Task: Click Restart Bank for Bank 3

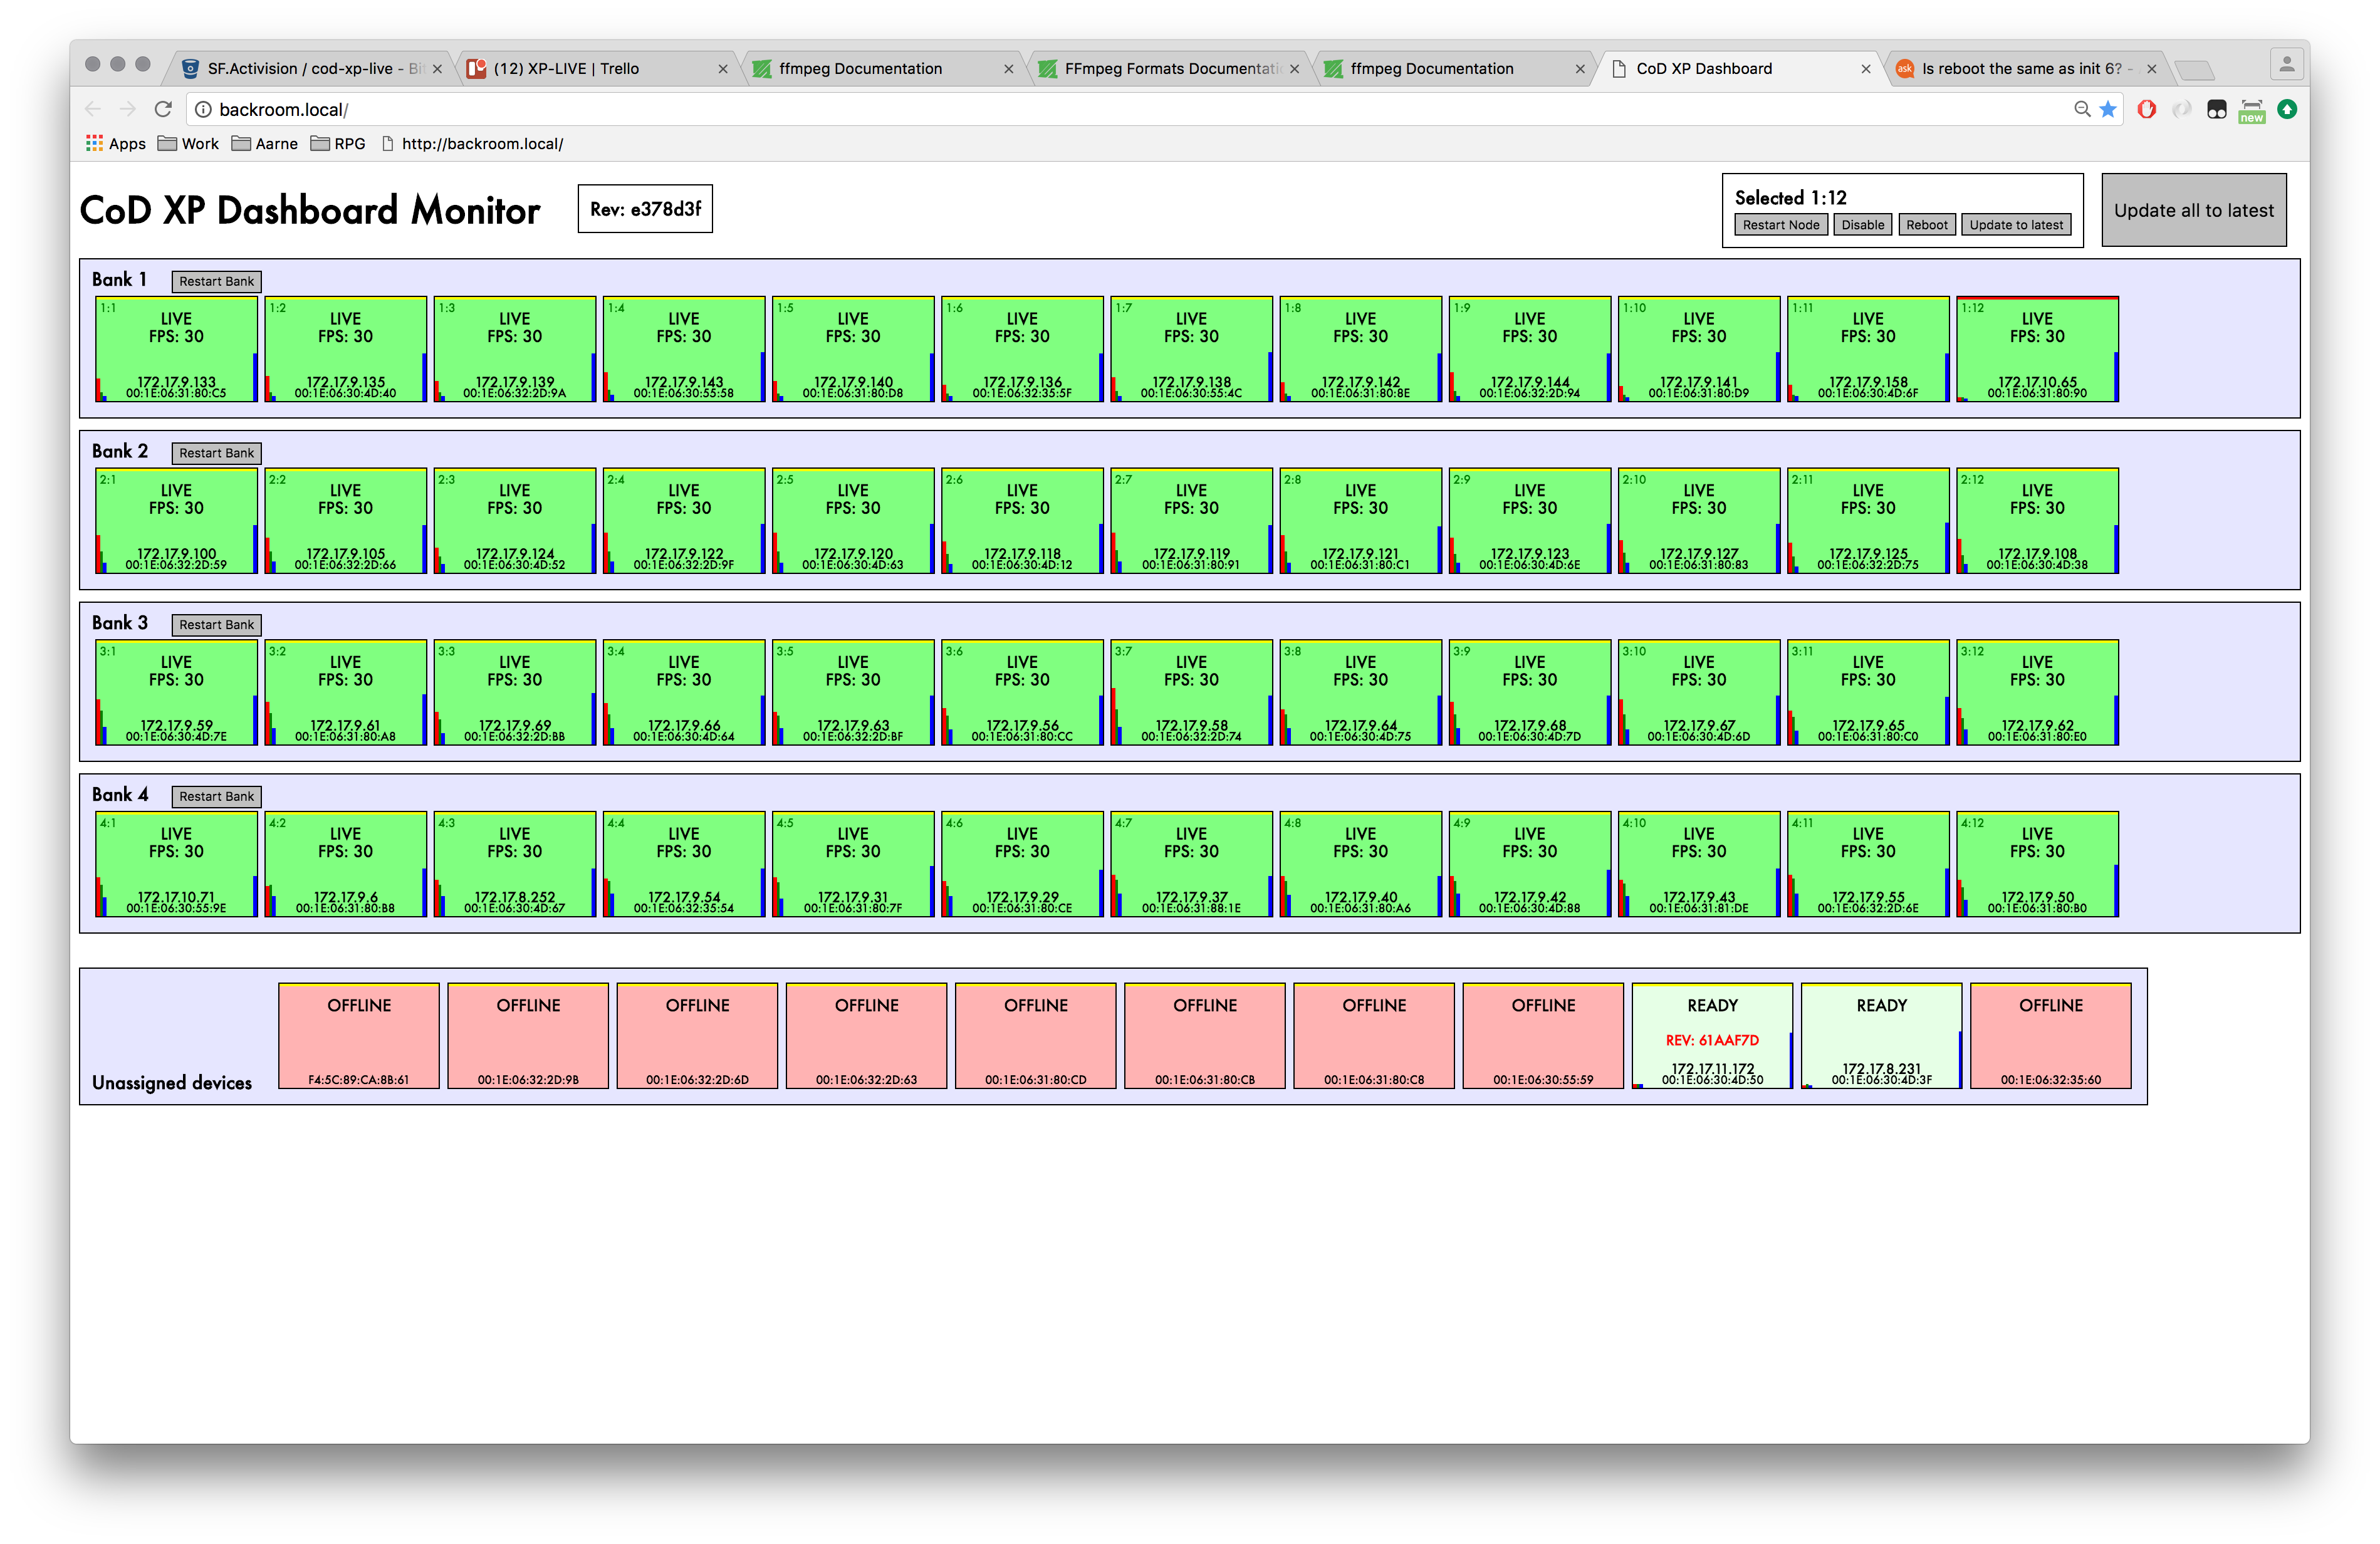Action: coord(216,625)
